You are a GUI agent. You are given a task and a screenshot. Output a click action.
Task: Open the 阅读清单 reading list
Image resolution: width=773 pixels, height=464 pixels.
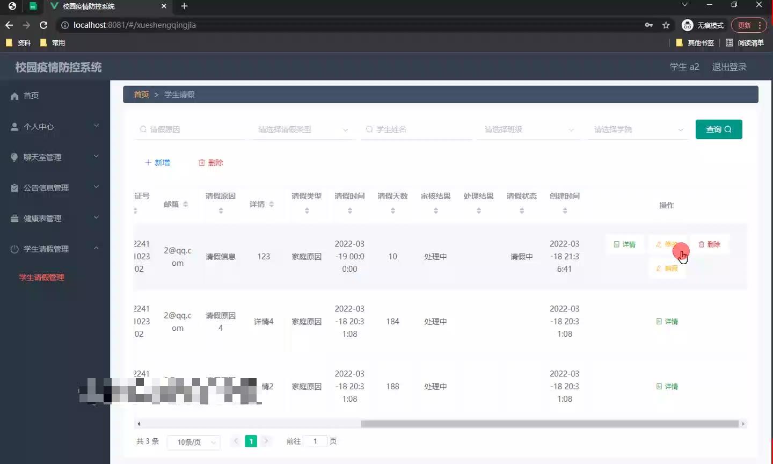click(x=745, y=43)
